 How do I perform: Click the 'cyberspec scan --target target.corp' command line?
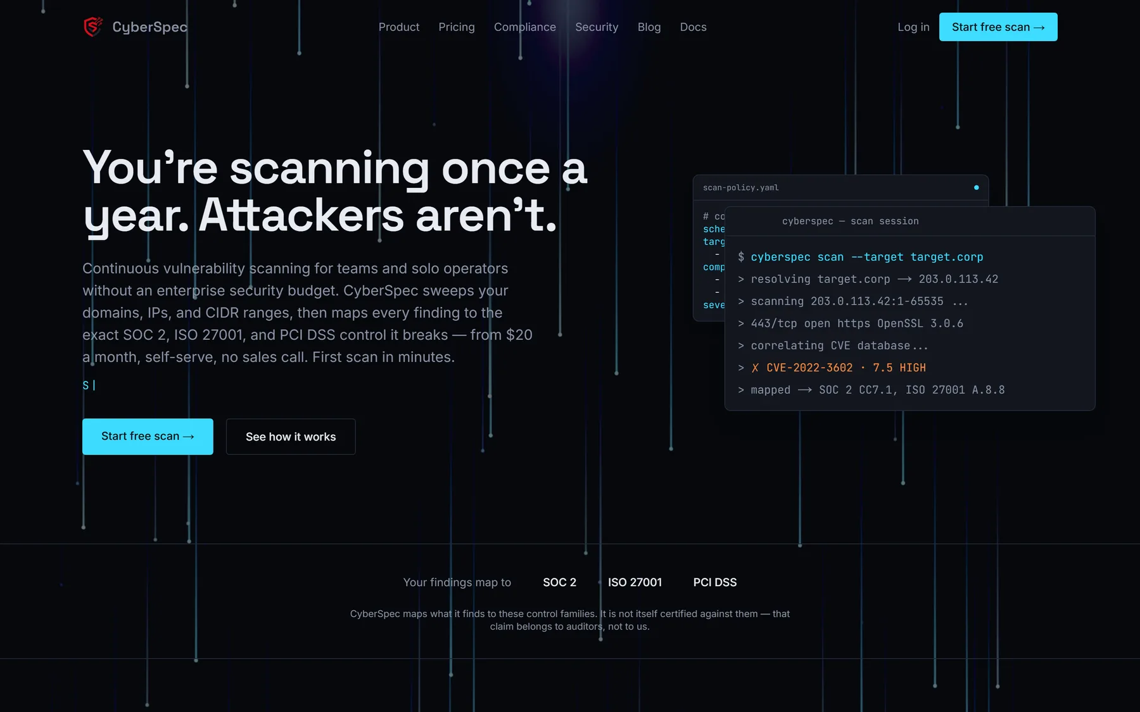point(861,257)
